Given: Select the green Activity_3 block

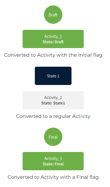Looking at the screenshot, I should (53, 161).
